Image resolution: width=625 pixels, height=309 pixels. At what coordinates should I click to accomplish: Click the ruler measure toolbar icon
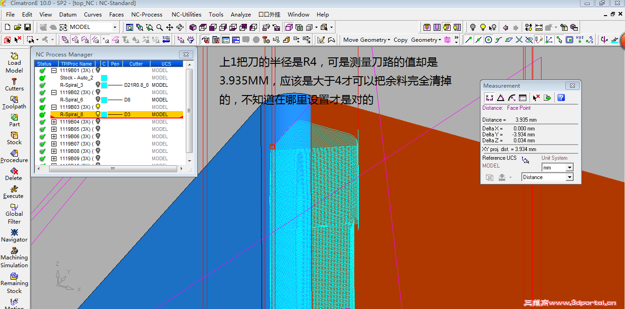pos(539,28)
